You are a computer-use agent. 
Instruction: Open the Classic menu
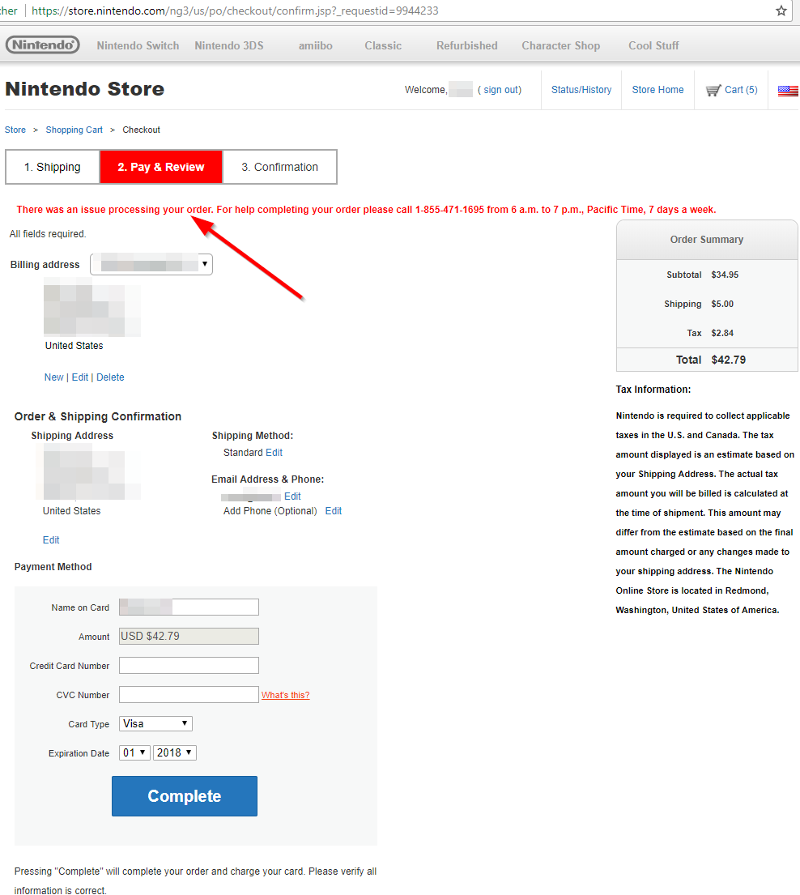[x=383, y=45]
